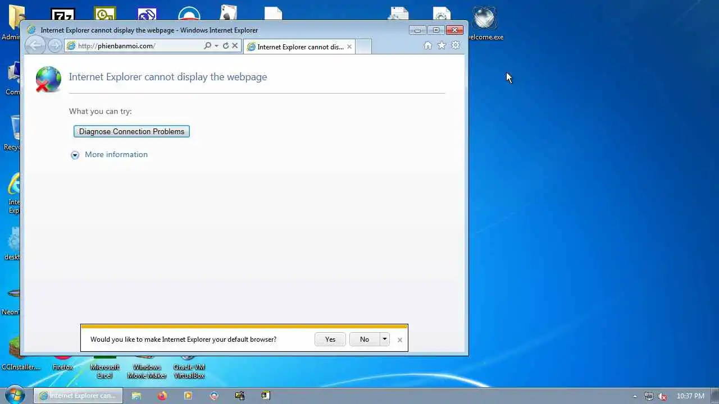
Task: Open the Tools gear menu
Action: [x=456, y=45]
